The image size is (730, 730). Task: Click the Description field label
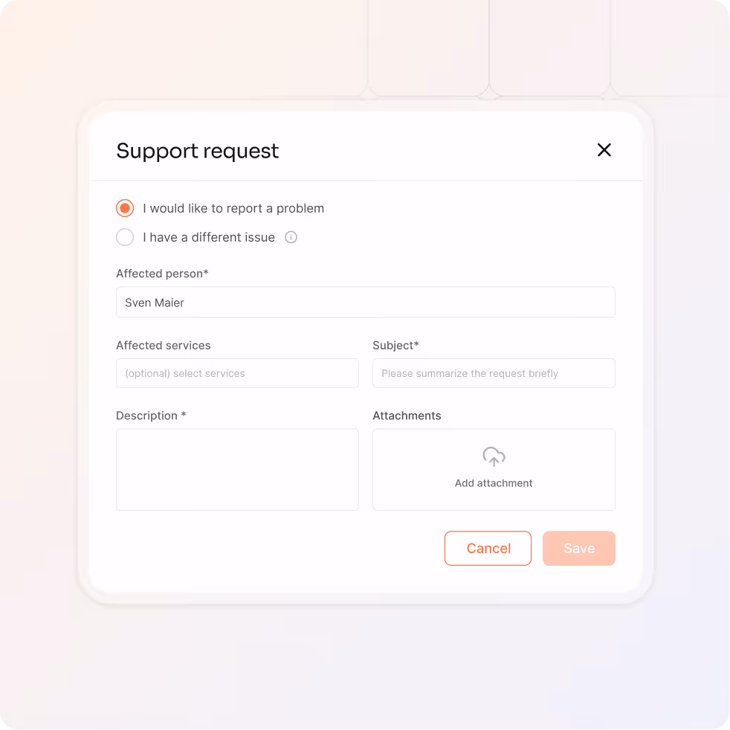(x=151, y=416)
